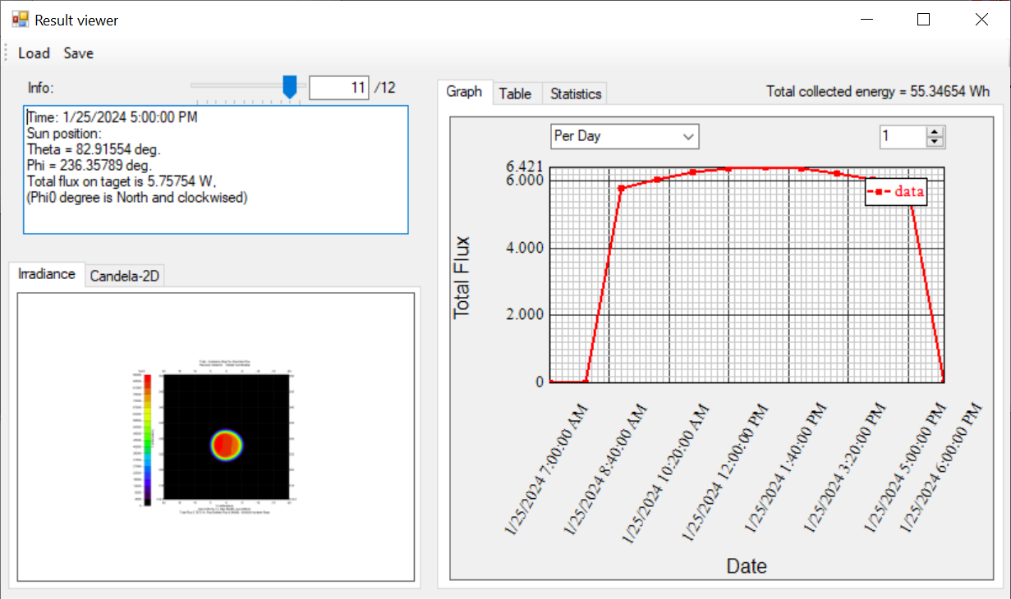Close the Result viewer window

(981, 20)
